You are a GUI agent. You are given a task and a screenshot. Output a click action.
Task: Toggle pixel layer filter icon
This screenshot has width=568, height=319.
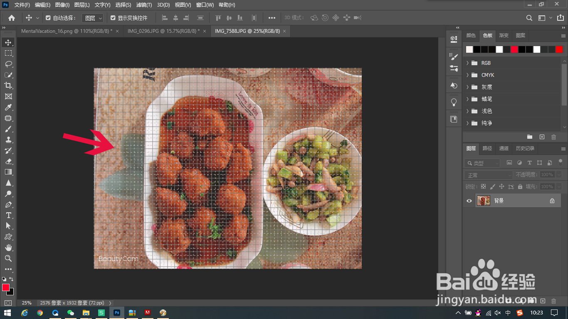tap(509, 163)
